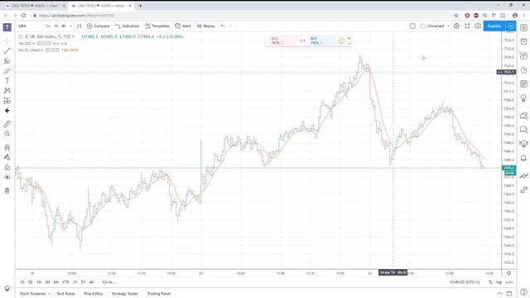Viewport: 530px width, 298px height.
Task: Click the blue Publish button
Action: pyautogui.click(x=494, y=26)
